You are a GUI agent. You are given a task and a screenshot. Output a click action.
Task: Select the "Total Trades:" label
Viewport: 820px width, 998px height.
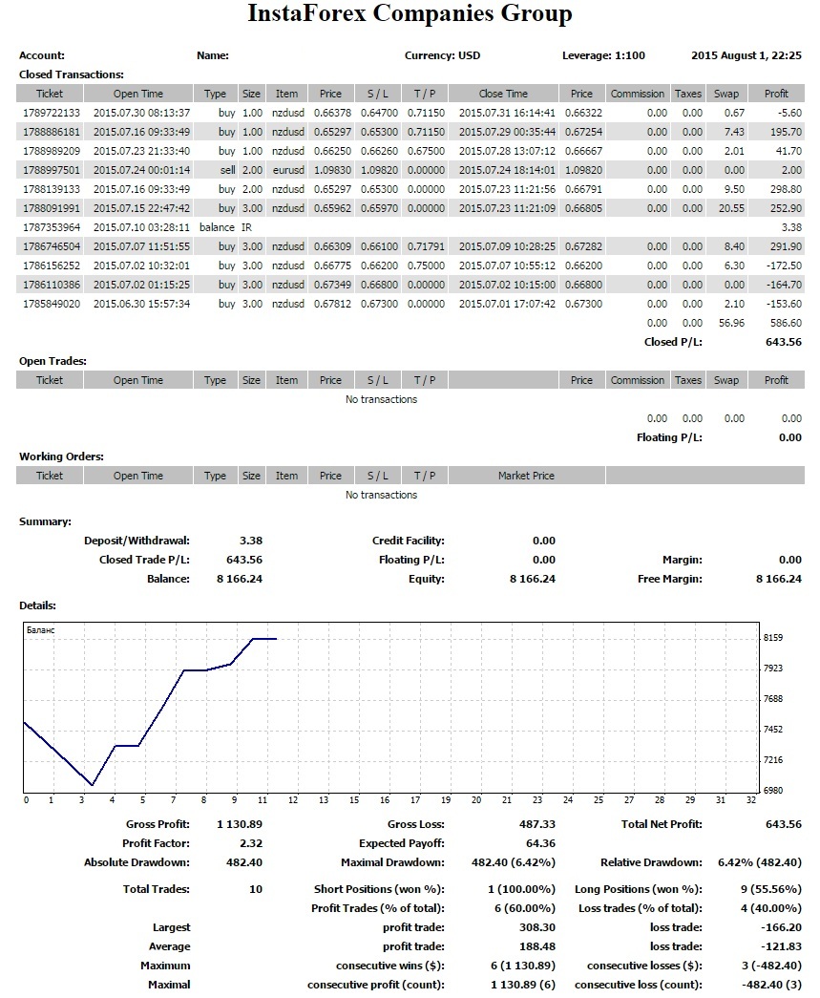click(157, 889)
